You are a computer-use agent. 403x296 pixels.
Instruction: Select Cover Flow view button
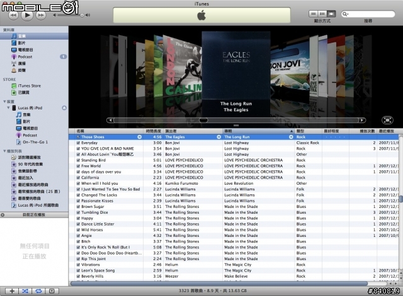[x=331, y=14]
